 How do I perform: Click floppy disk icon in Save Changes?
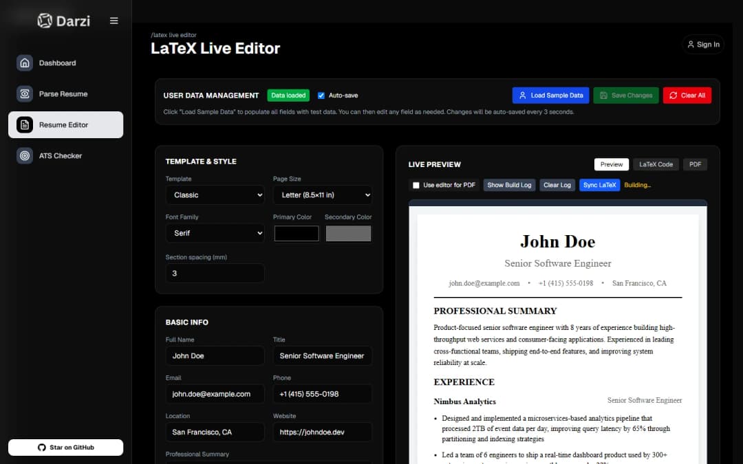(x=603, y=95)
